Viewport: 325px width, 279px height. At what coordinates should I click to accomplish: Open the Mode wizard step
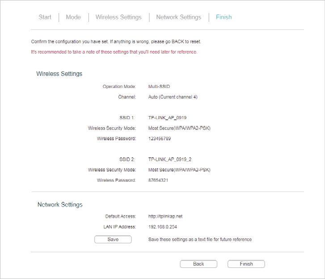(x=73, y=17)
